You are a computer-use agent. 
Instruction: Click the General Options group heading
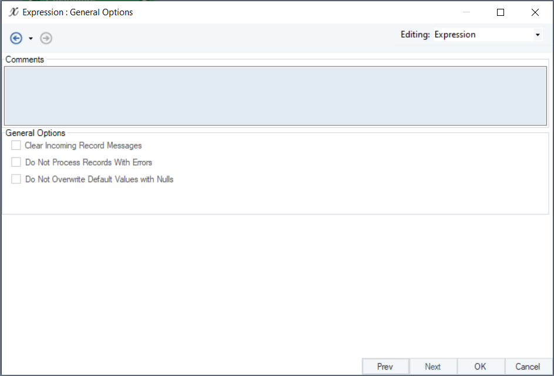point(35,133)
